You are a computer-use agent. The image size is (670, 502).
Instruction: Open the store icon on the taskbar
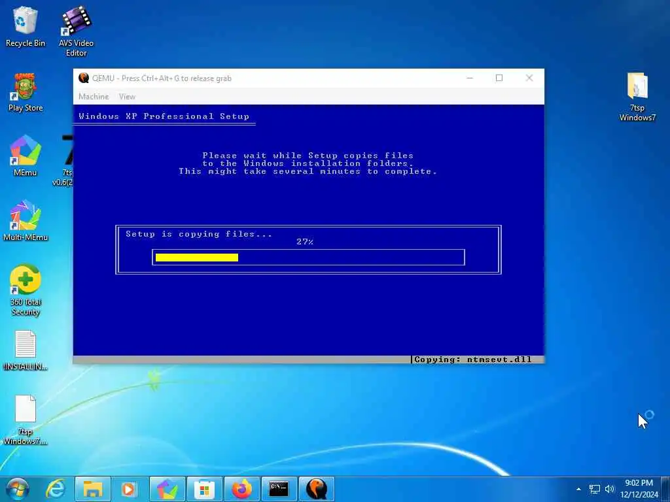pyautogui.click(x=204, y=489)
